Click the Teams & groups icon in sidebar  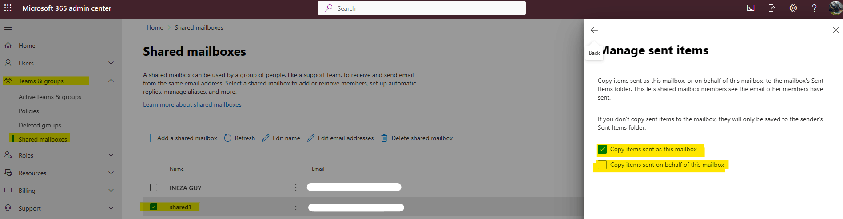(8, 81)
